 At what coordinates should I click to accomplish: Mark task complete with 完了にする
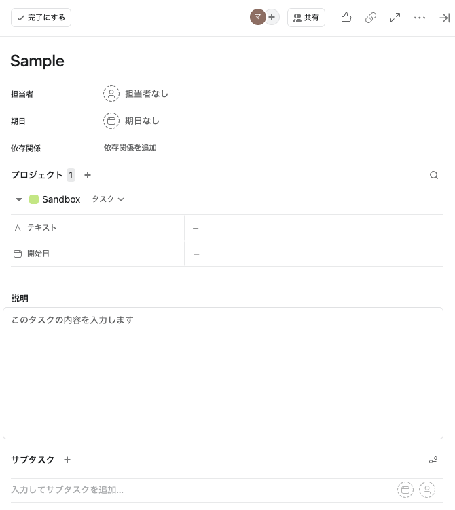[41, 18]
